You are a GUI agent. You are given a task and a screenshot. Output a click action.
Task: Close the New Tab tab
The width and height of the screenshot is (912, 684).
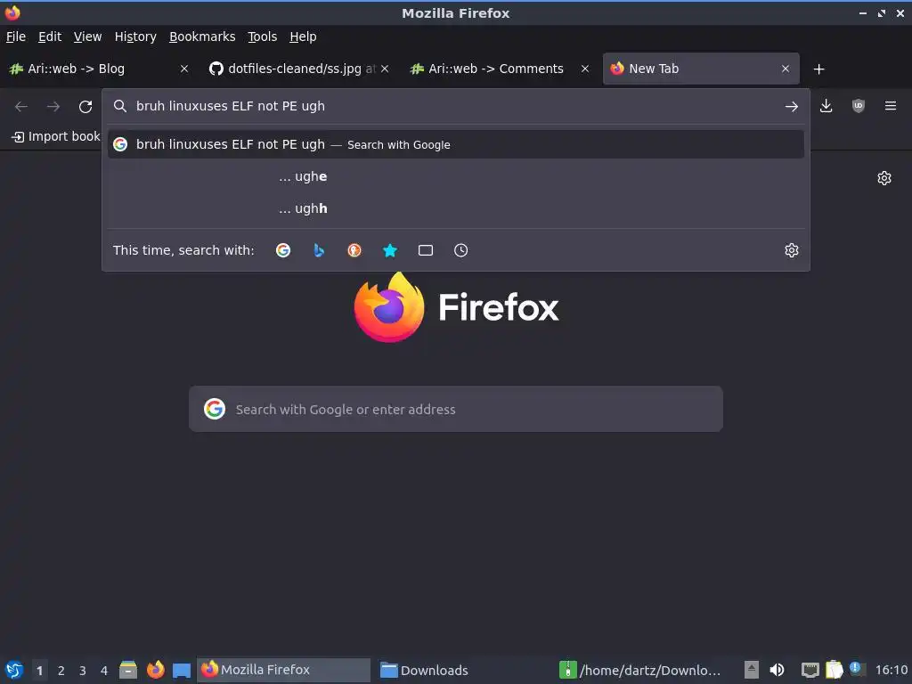[786, 69]
